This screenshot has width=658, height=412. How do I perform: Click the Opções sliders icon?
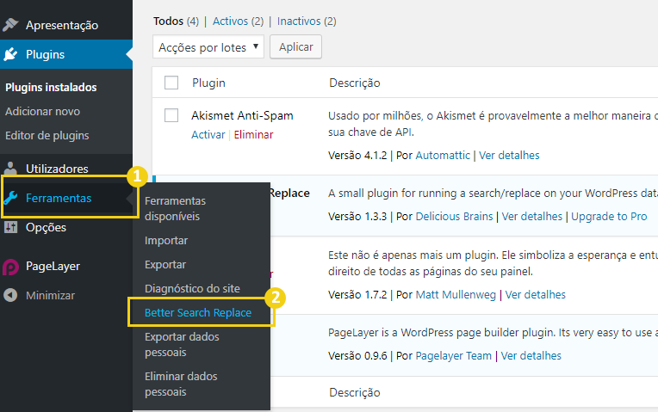tap(10, 227)
